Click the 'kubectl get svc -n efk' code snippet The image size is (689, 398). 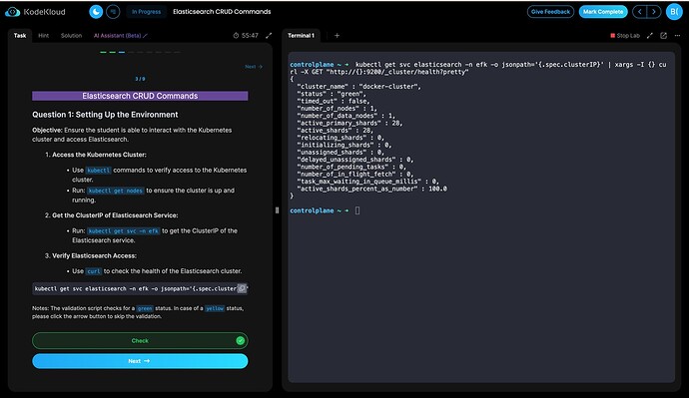(x=124, y=230)
